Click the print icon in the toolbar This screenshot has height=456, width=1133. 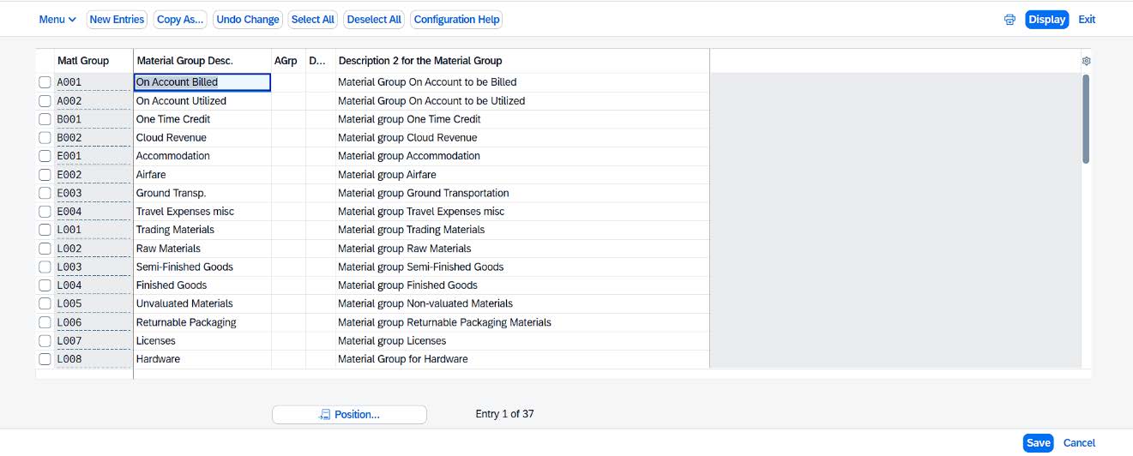click(x=1009, y=20)
